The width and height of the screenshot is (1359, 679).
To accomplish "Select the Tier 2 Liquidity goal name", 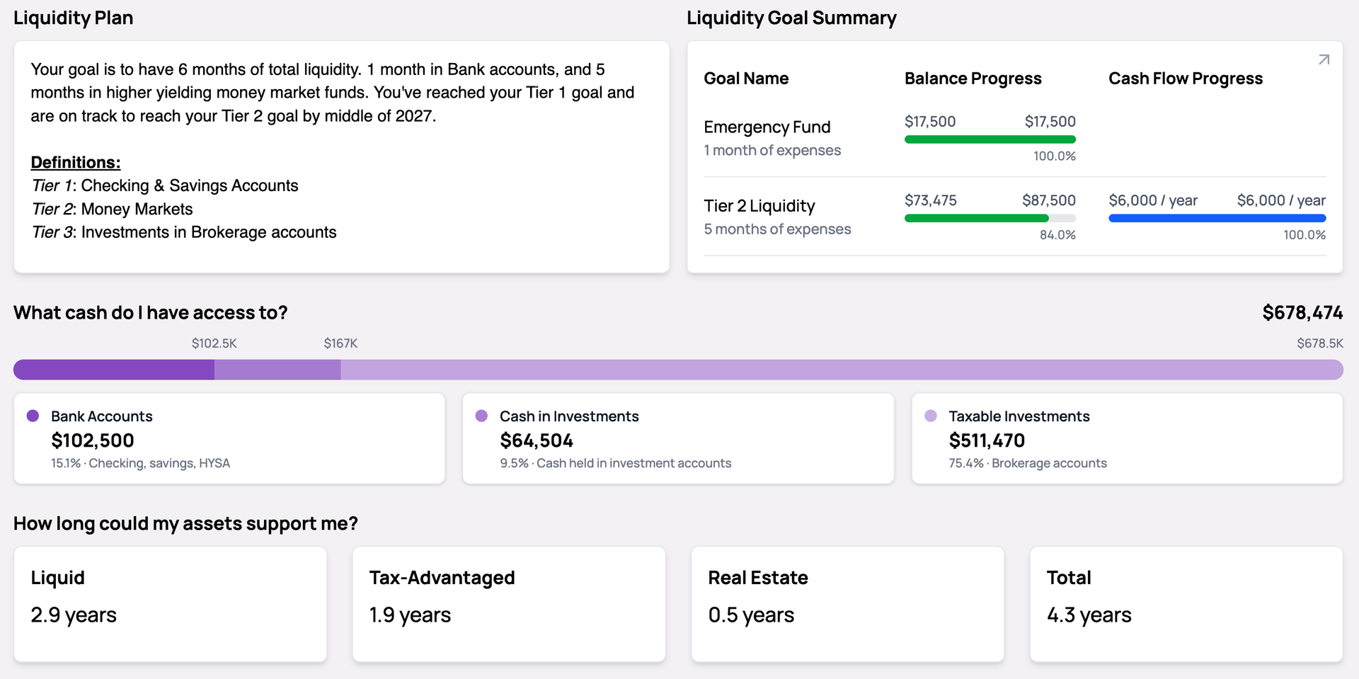I will 759,206.
